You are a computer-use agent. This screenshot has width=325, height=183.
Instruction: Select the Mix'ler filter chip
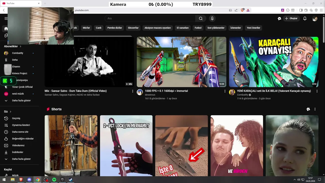86,28
